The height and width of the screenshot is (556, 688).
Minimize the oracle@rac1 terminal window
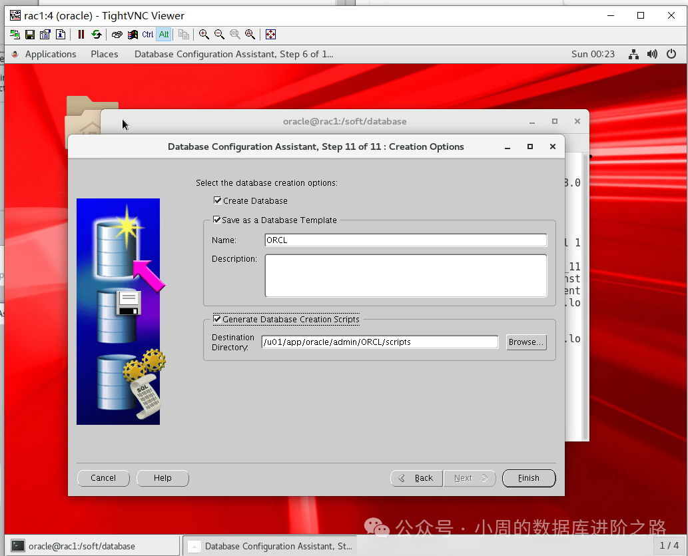pos(531,122)
